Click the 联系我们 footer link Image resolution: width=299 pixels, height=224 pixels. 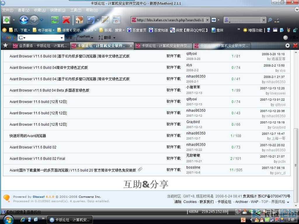[x=206, y=202]
